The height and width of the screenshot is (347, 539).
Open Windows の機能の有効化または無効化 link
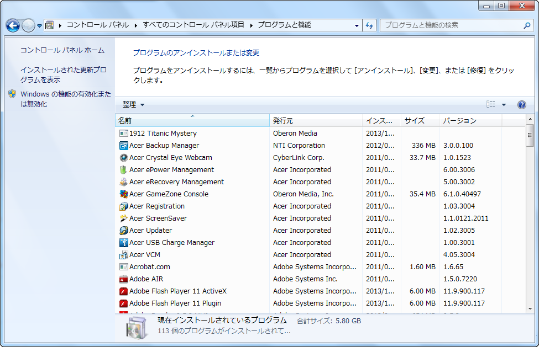[x=66, y=99]
